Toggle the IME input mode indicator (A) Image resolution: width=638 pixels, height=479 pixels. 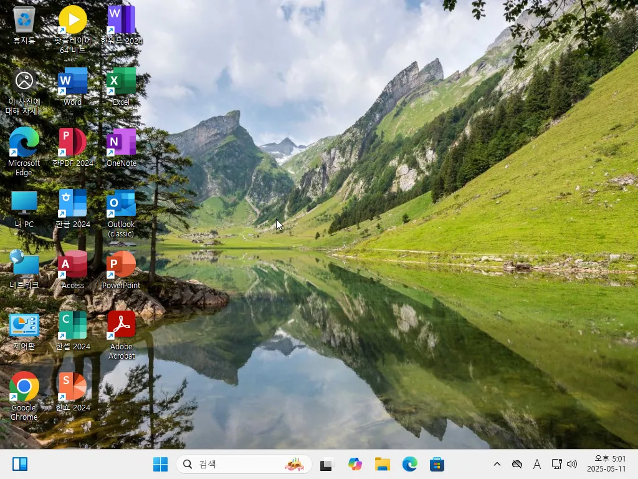click(x=536, y=465)
